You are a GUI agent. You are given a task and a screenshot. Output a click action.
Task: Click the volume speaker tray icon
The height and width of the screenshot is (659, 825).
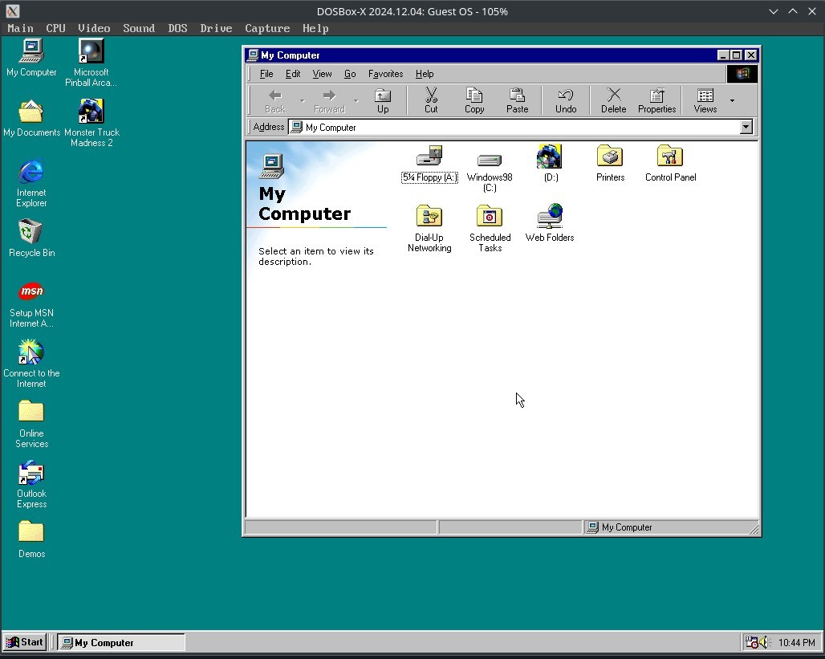tap(765, 642)
